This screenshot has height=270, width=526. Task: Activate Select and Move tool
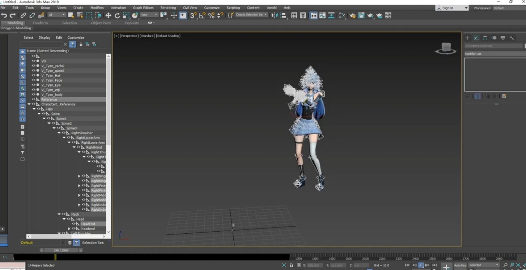[108, 15]
